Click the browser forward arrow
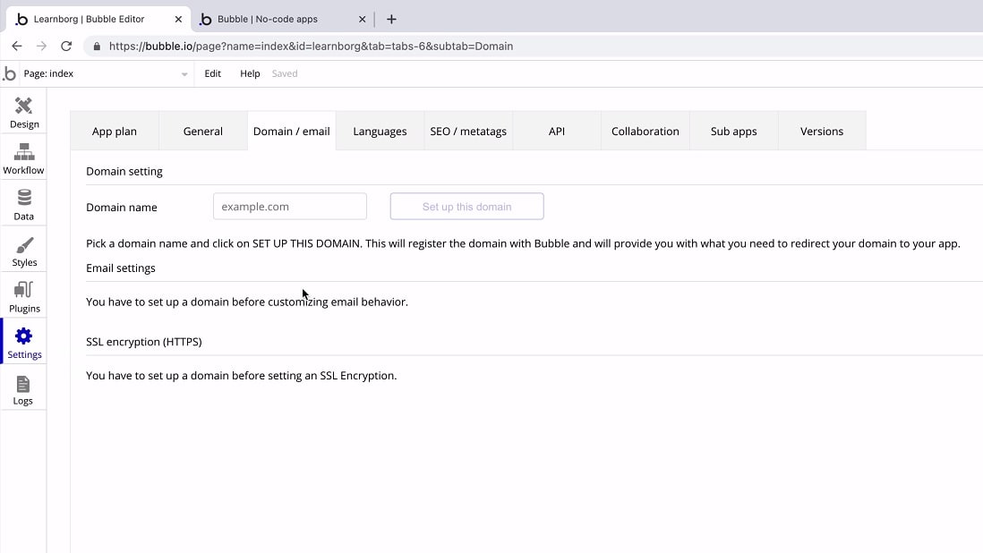 41,46
